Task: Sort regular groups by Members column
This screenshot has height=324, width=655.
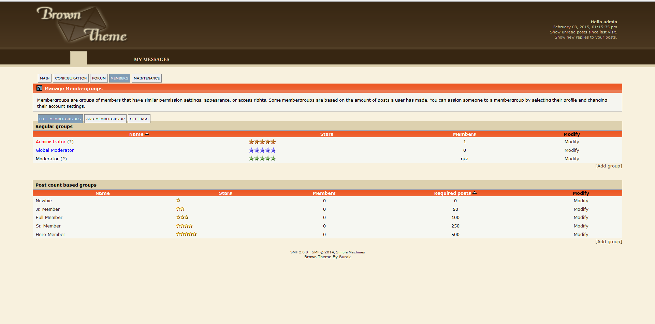Action: coord(464,134)
